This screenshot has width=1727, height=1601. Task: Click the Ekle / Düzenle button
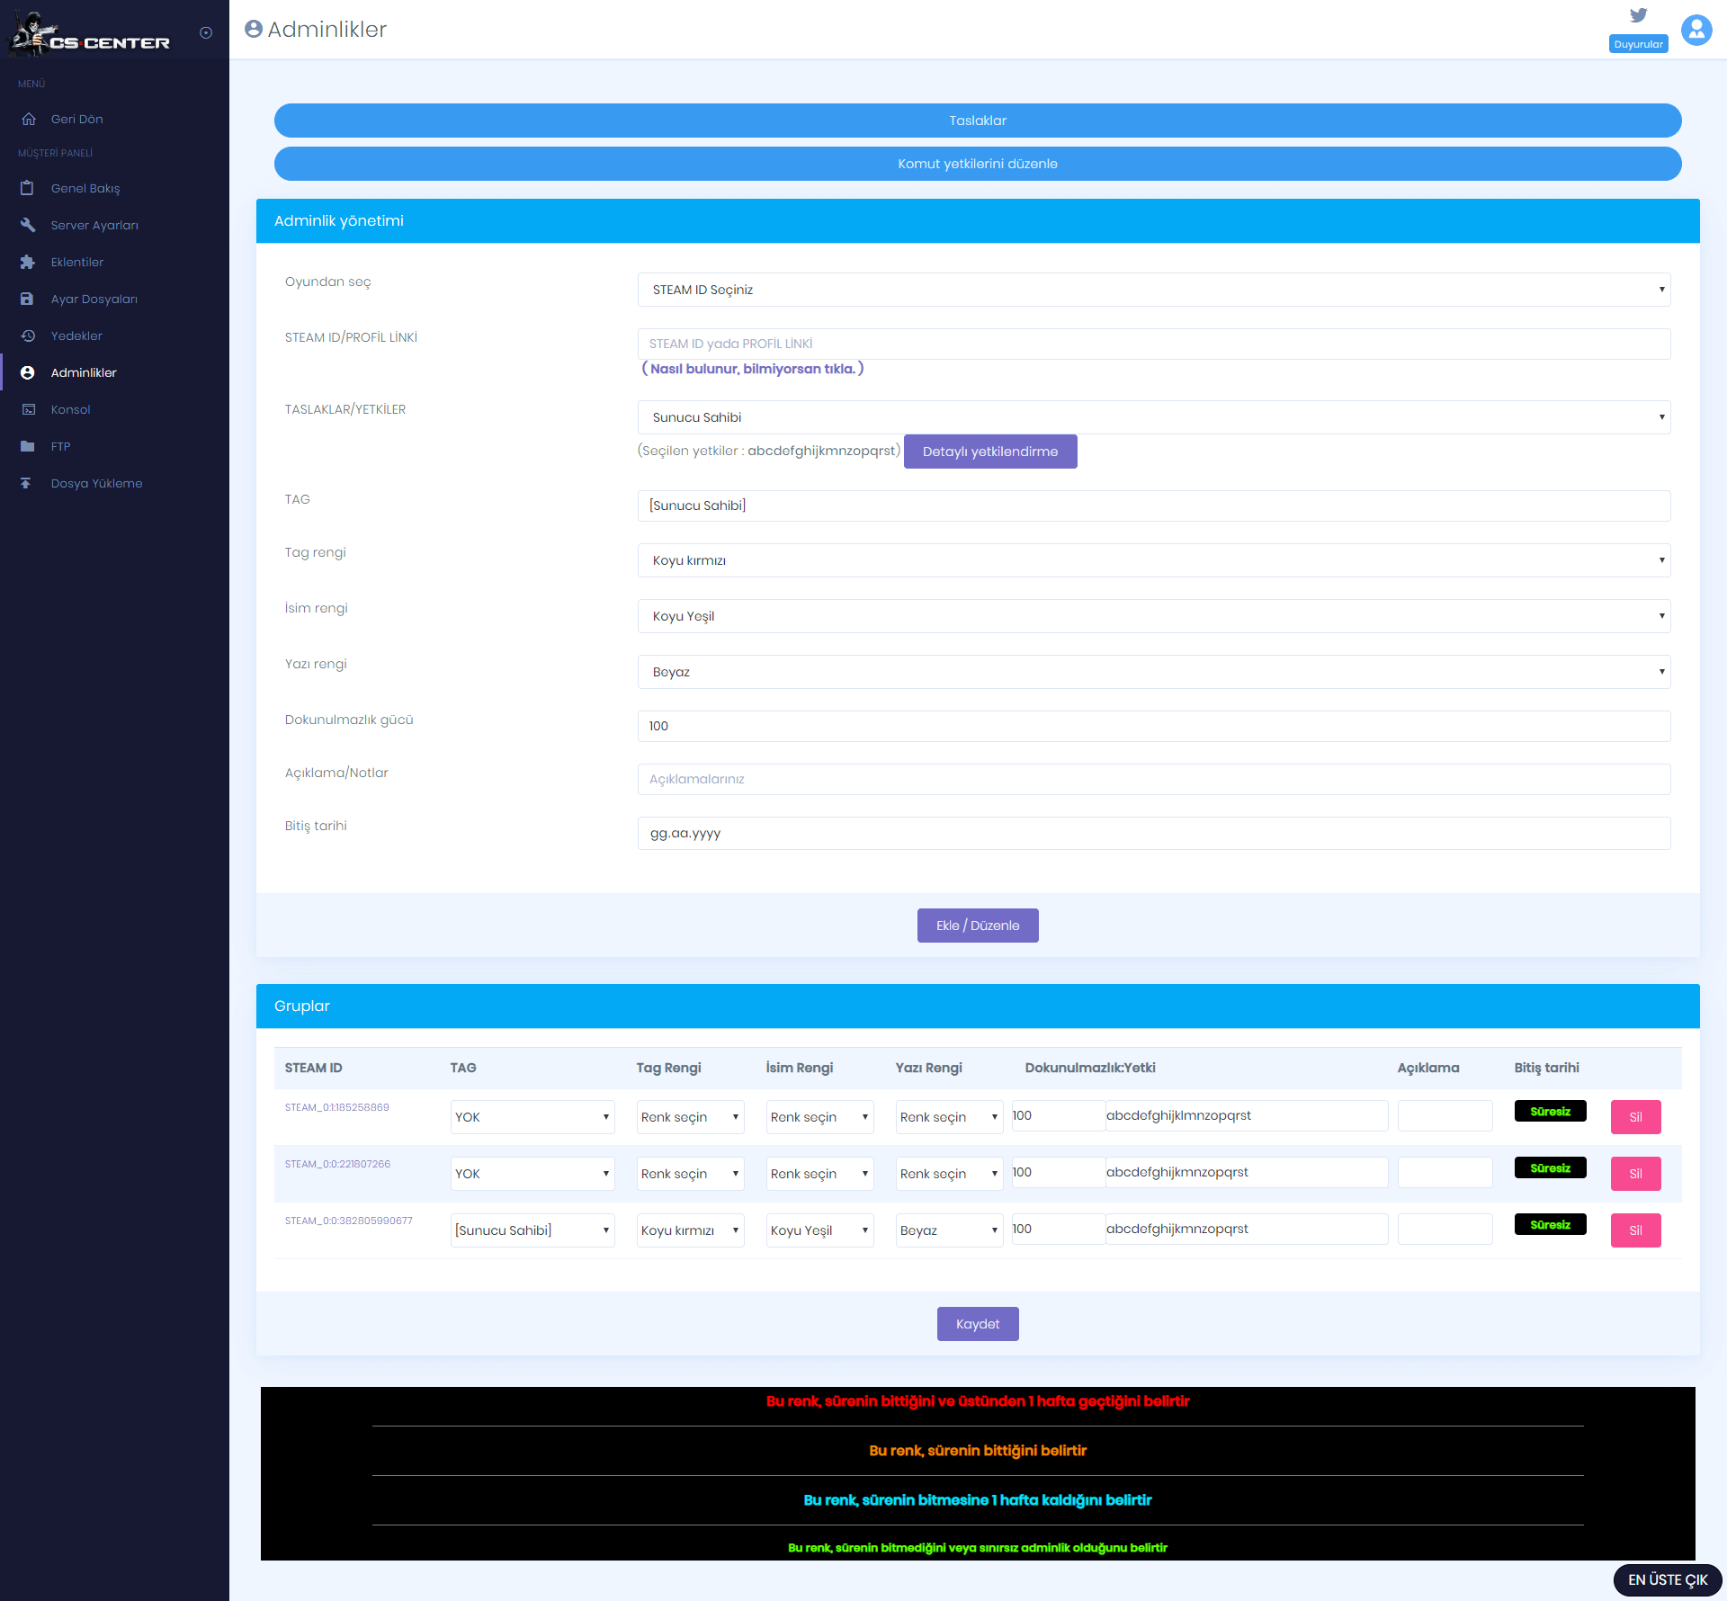click(978, 926)
